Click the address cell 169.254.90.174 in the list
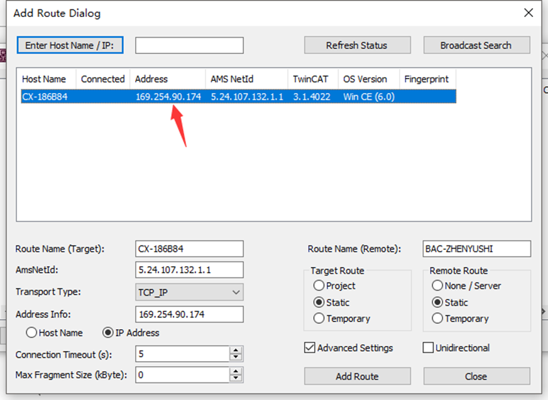Image resolution: width=548 pixels, height=400 pixels. (x=168, y=97)
